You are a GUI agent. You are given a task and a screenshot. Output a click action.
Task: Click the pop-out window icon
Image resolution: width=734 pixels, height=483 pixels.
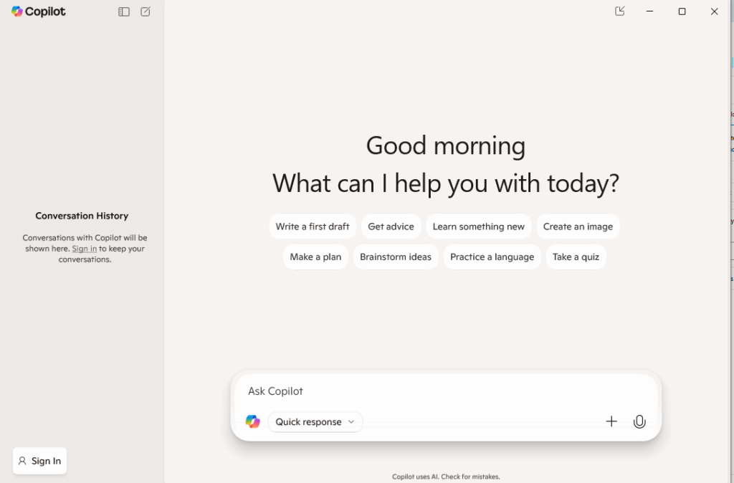pyautogui.click(x=620, y=11)
